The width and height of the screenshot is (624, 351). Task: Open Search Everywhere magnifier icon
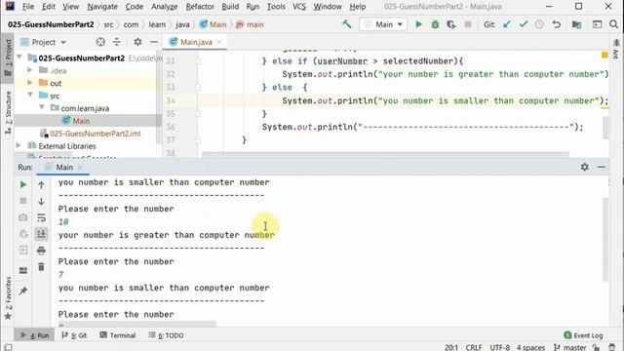tap(613, 24)
